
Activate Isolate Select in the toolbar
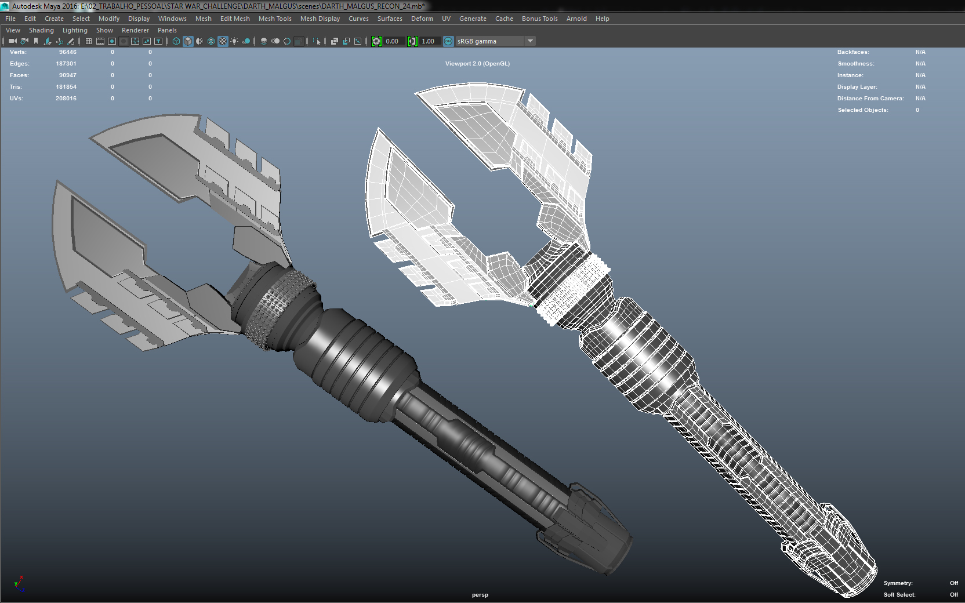click(317, 41)
